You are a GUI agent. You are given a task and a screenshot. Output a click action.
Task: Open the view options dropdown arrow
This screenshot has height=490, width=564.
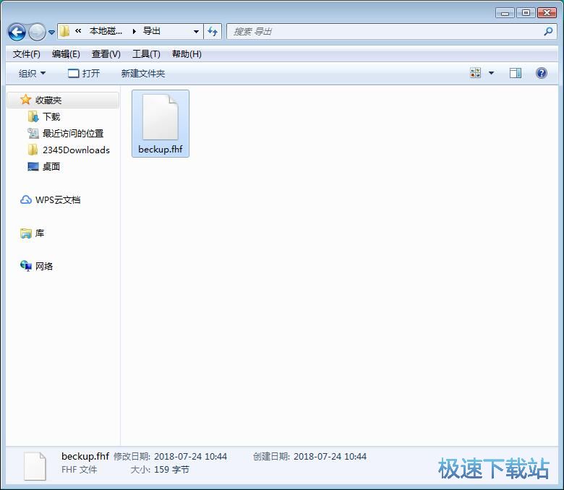(x=491, y=73)
